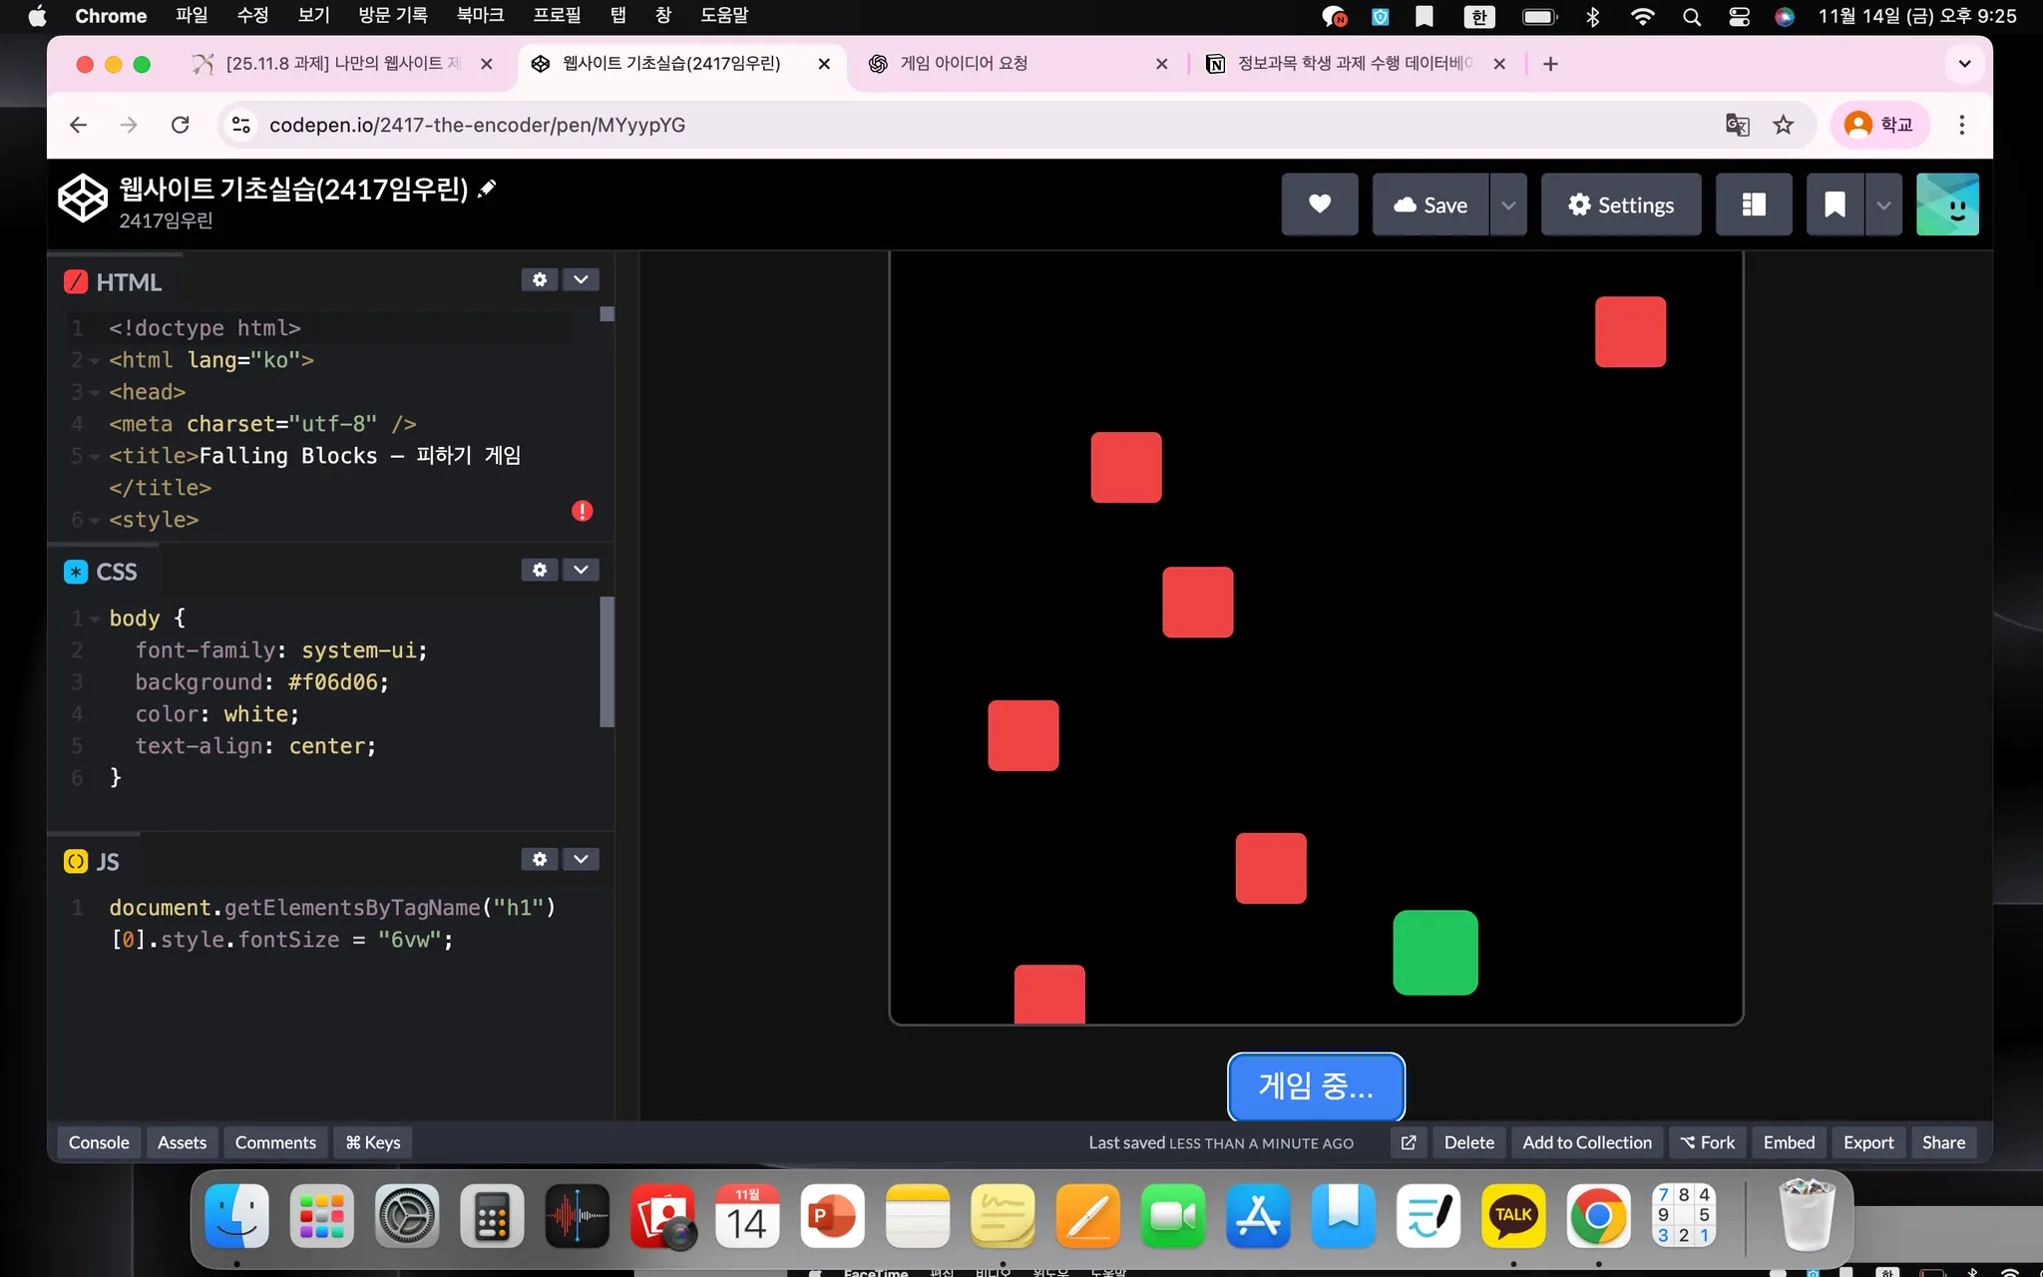The image size is (2043, 1277).
Task: Open HTML panel settings gear
Action: [x=540, y=280]
